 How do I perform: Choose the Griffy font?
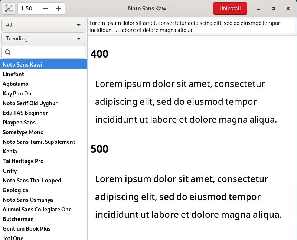43,171
